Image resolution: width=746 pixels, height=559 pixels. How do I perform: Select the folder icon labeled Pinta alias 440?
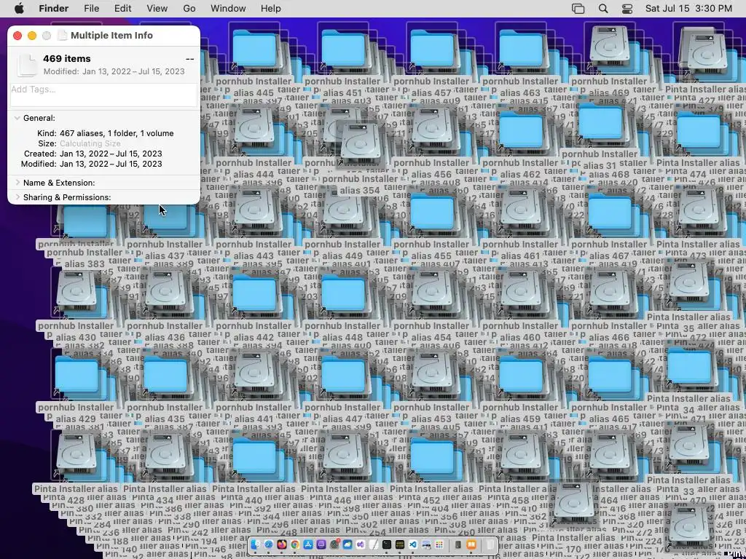254,457
